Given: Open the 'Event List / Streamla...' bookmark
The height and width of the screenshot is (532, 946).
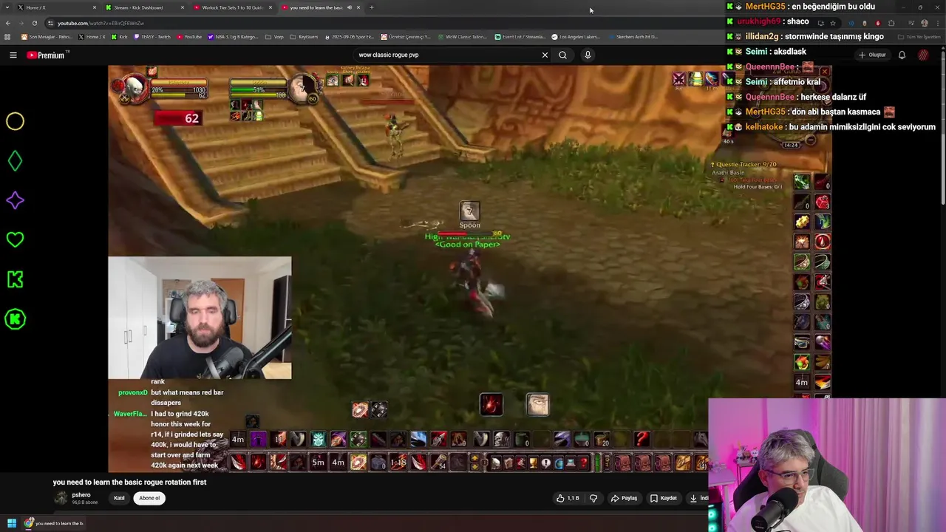Looking at the screenshot, I should pyautogui.click(x=520, y=36).
